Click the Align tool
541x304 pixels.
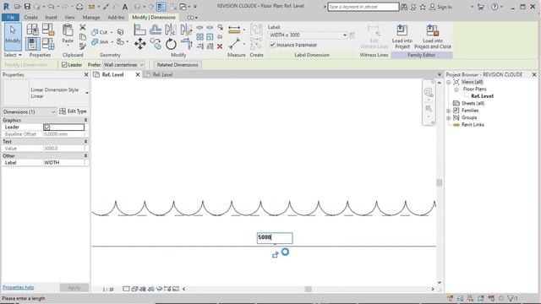139,30
